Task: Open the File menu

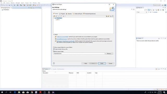Action: tap(1, 3)
